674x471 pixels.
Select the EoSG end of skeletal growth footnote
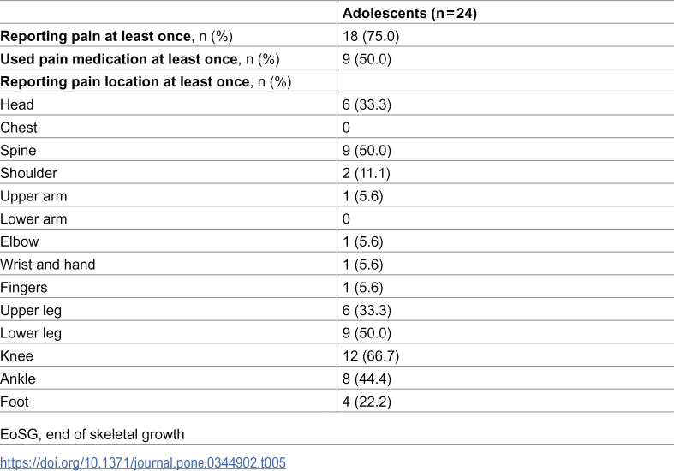tap(92, 434)
